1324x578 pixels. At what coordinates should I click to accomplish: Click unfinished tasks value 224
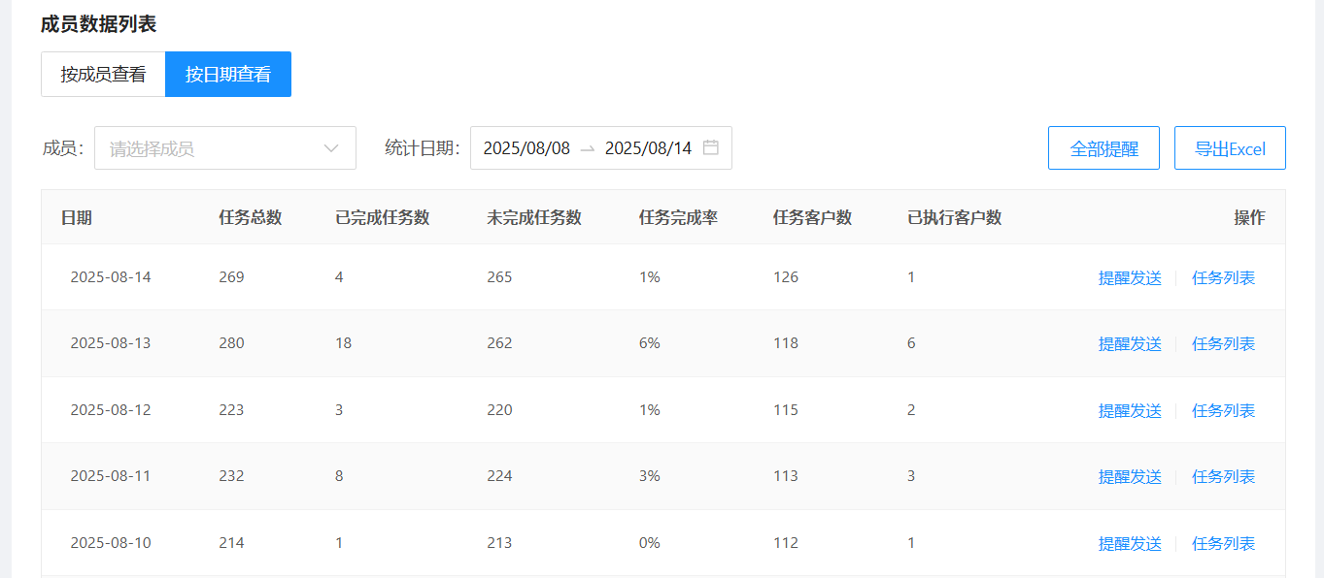click(x=499, y=476)
